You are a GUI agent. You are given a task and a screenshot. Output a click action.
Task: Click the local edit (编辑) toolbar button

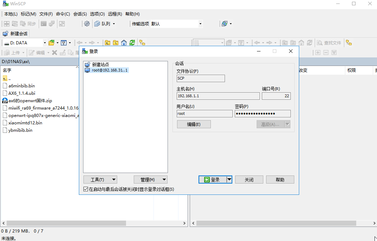point(37,52)
